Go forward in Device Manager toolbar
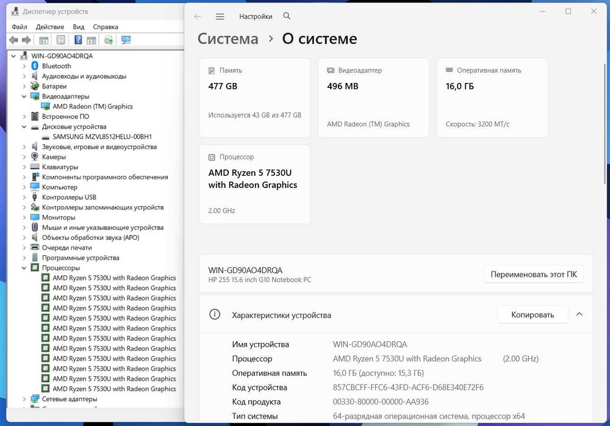Screen dimensions: 610x426 coord(26,40)
